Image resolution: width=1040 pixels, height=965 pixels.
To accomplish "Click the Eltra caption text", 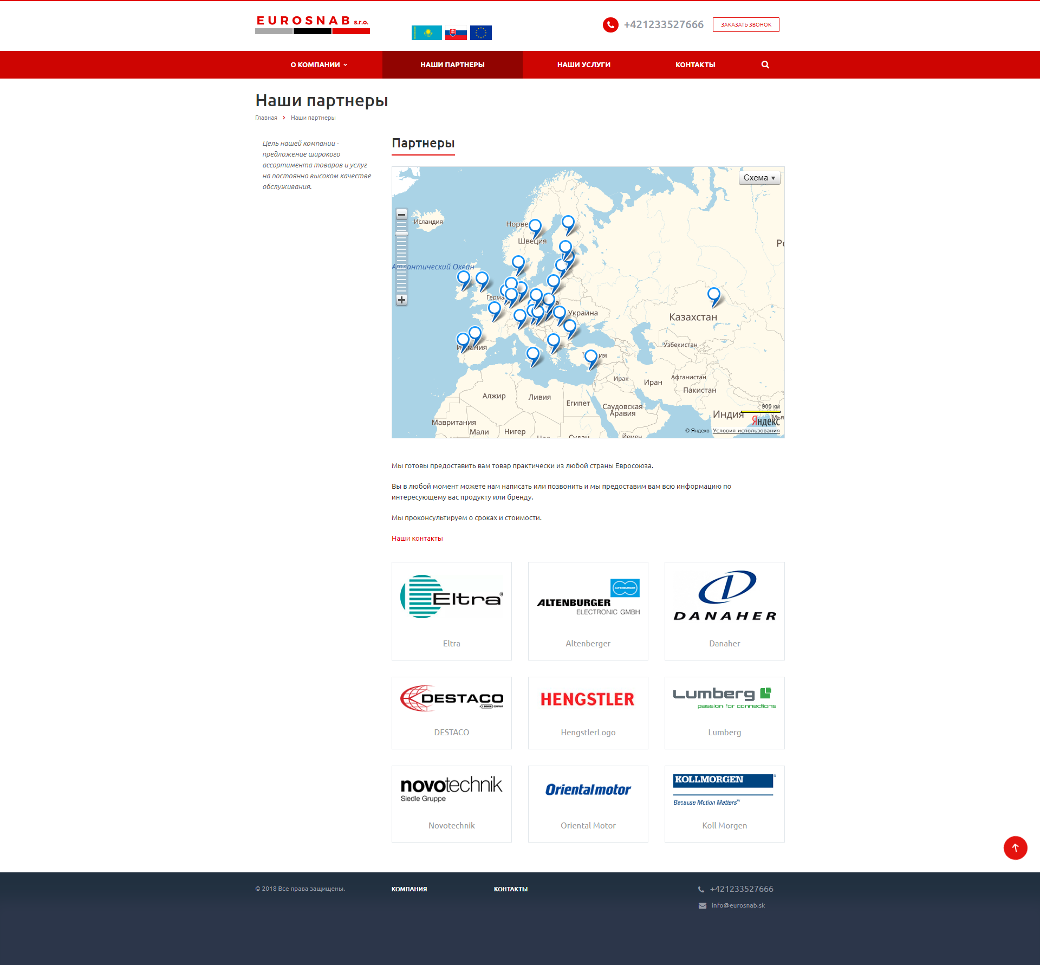I will click(x=452, y=644).
